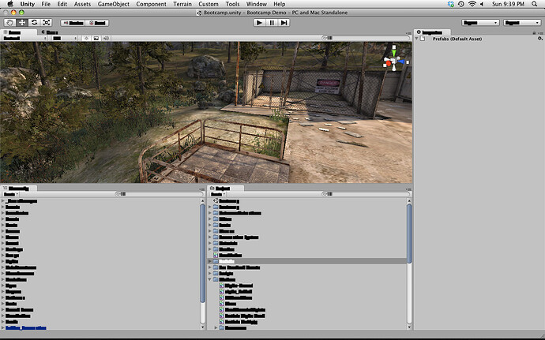Open the GameObject menu
Image resolution: width=545 pixels, height=340 pixels.
click(113, 4)
